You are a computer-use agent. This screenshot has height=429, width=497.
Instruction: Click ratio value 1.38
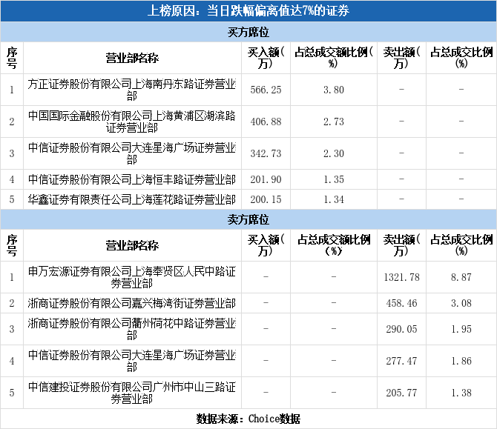(x=461, y=393)
